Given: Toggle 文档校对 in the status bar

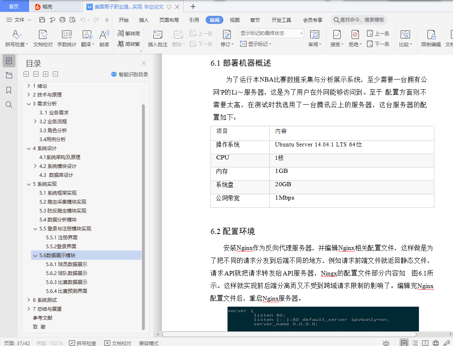Looking at the screenshot, I should click(x=118, y=343).
